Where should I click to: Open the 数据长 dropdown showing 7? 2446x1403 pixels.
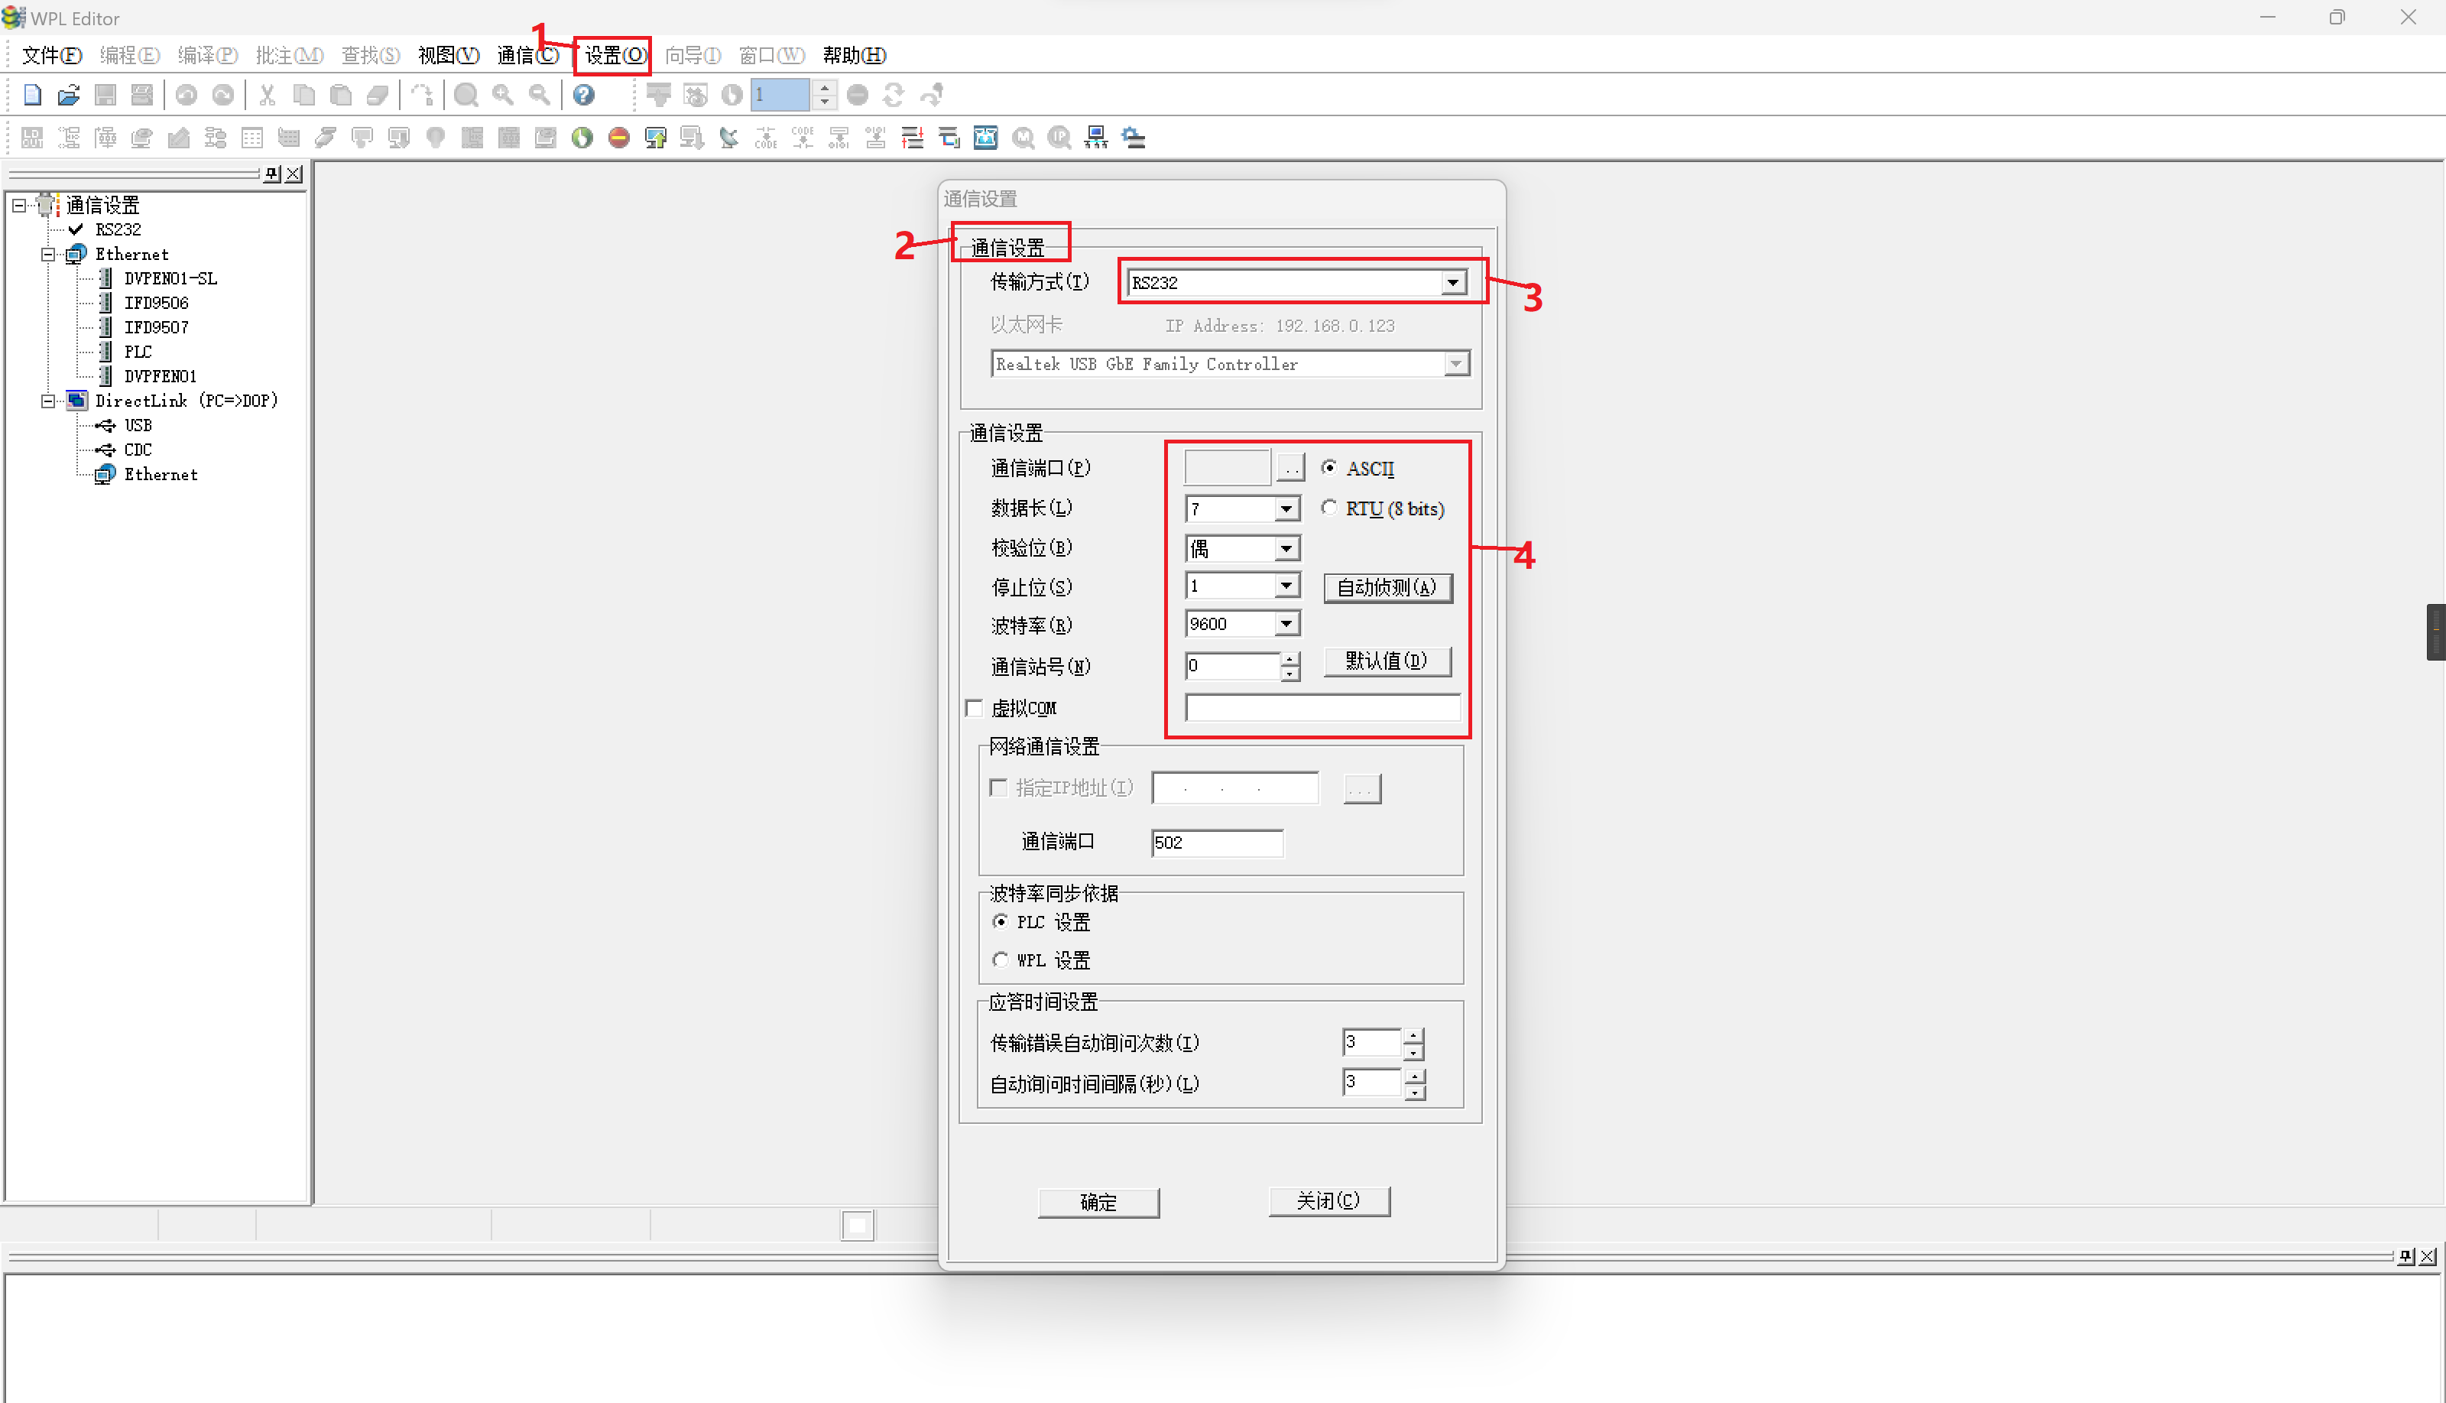(x=1286, y=508)
